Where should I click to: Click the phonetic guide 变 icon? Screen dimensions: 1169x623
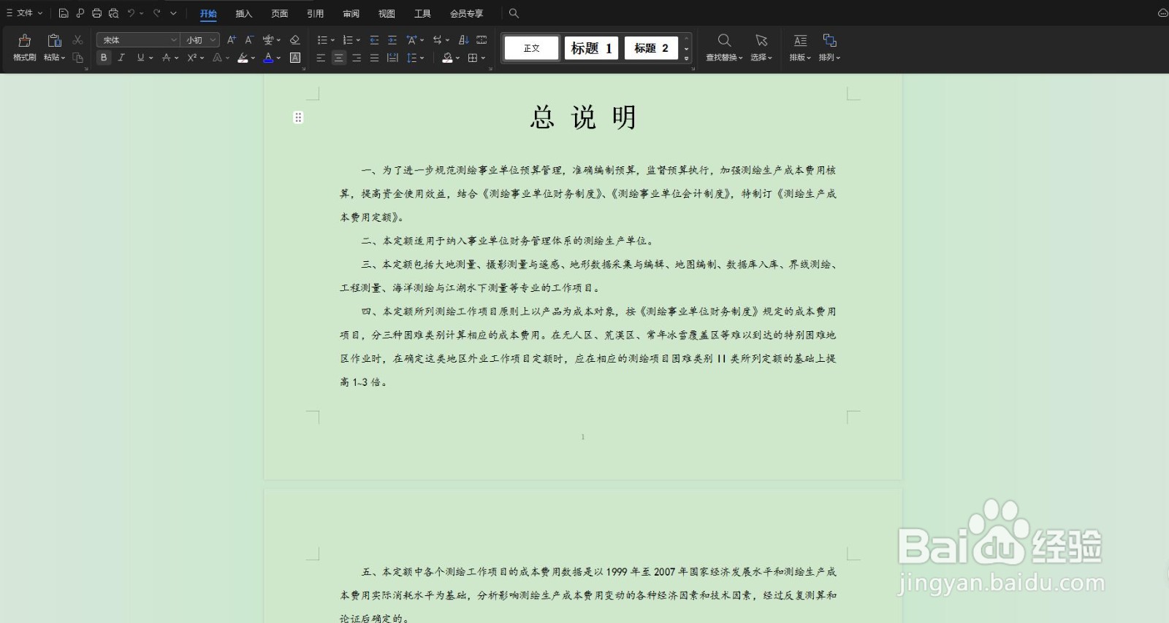tap(268, 40)
